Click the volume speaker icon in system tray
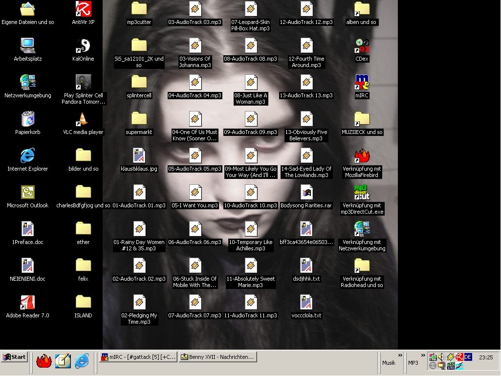 (x=441, y=357)
